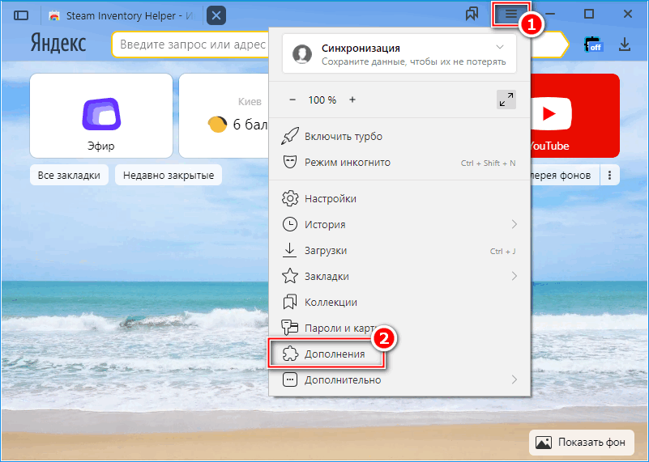The width and height of the screenshot is (649, 462).
Task: Open downloads arrow icon in toolbar
Action: pos(625,45)
